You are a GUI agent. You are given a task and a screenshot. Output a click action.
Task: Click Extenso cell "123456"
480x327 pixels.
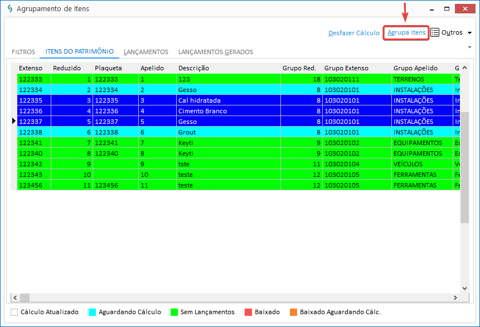tap(34, 185)
